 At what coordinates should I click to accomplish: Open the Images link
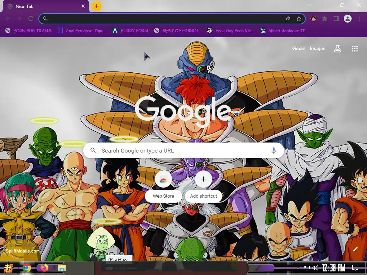pyautogui.click(x=318, y=48)
